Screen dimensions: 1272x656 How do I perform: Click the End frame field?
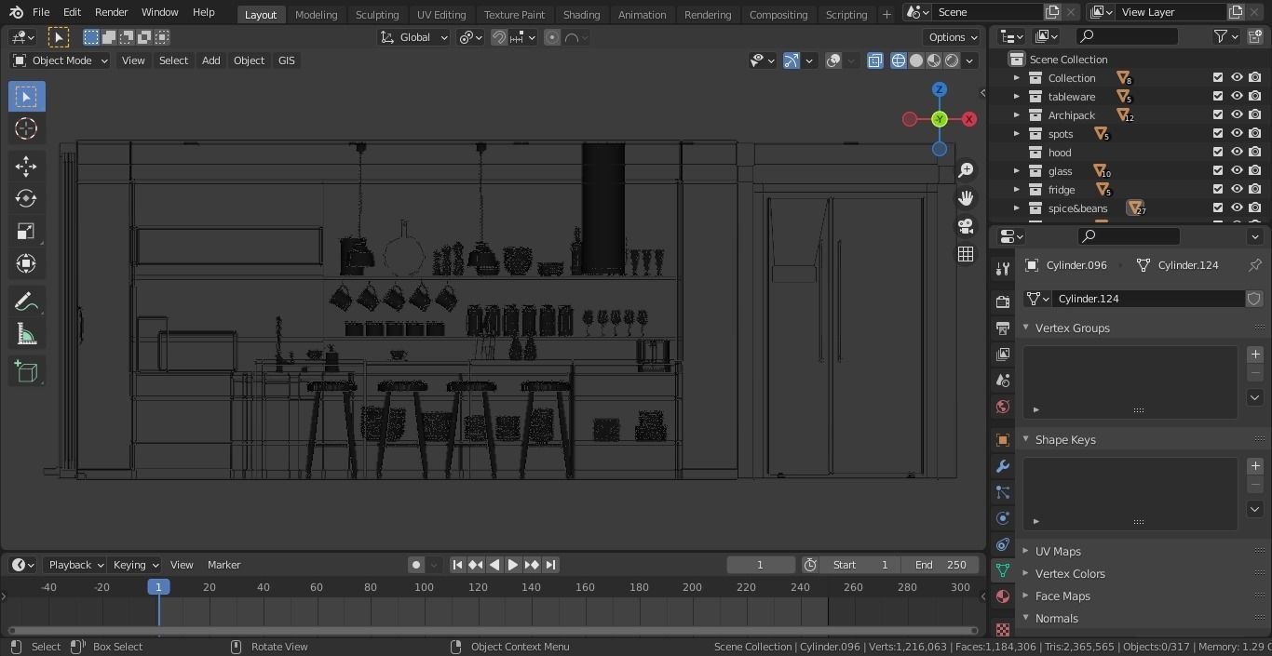[x=940, y=565]
